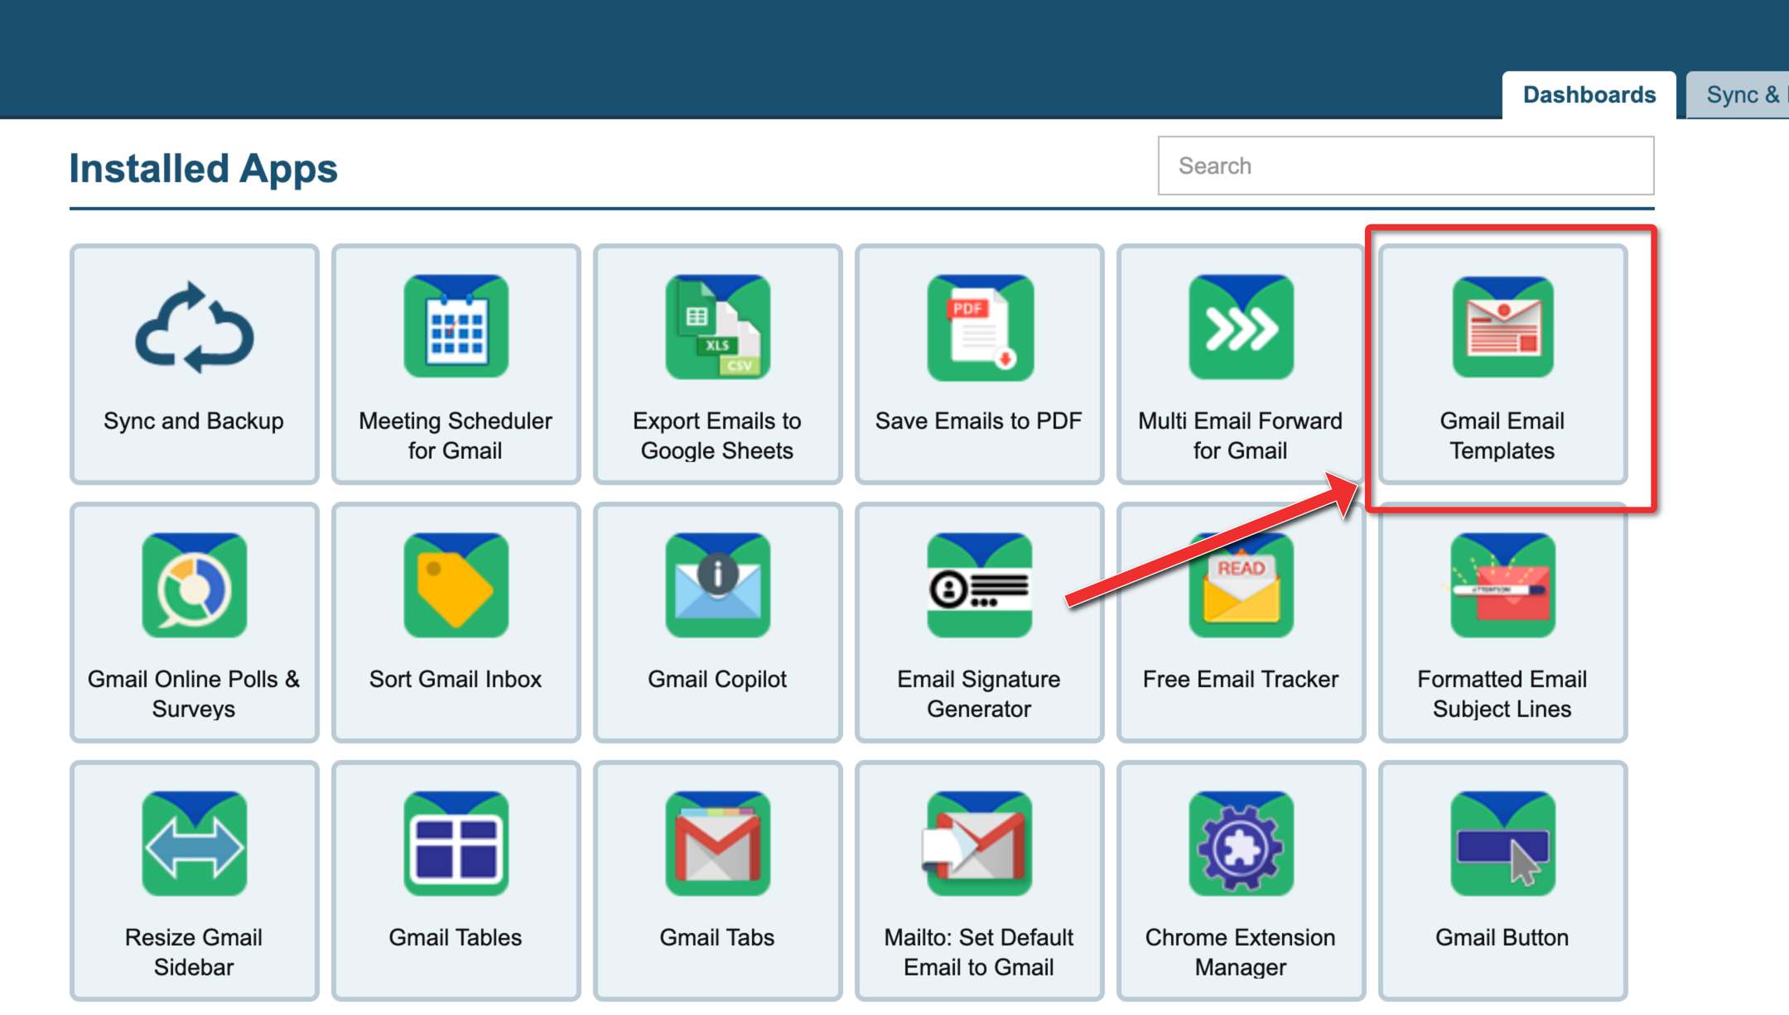Select the 'Mailto: Set Default Email to Gmail' label
The image size is (1789, 1015).
click(979, 952)
